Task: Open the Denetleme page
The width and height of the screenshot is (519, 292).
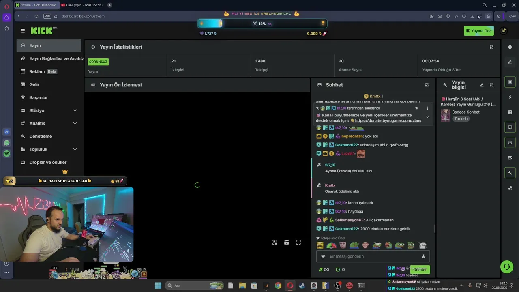Action: point(49,136)
